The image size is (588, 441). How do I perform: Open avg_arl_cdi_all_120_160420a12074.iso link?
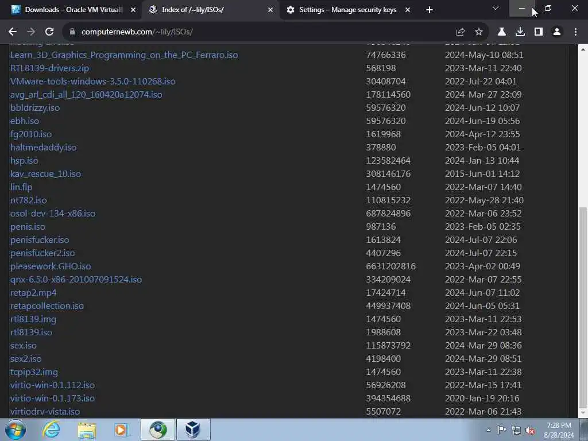(x=86, y=95)
